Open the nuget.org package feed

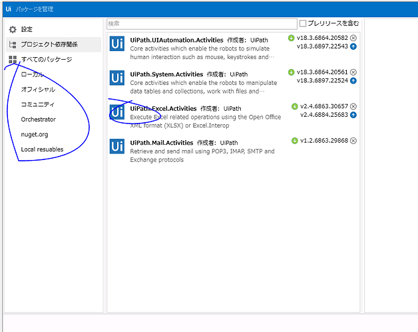35,135
